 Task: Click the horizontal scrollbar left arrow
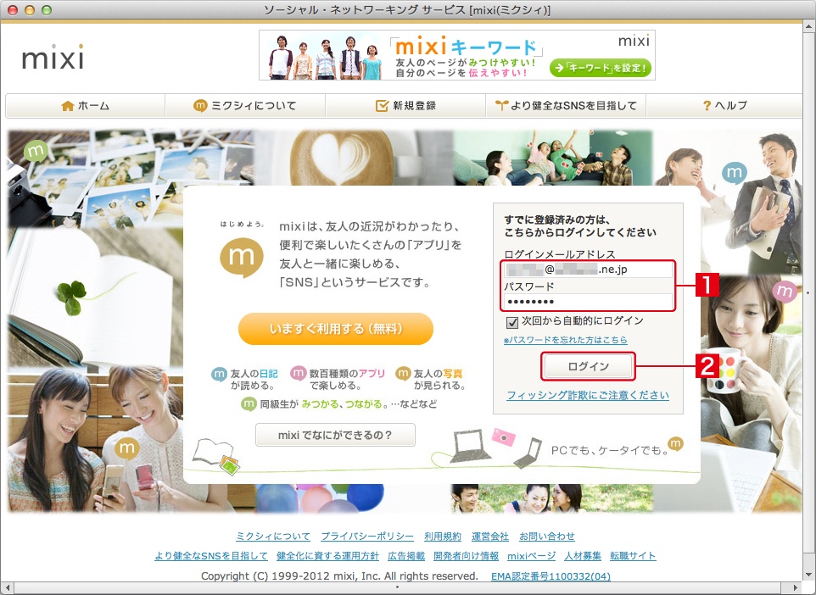[8, 587]
